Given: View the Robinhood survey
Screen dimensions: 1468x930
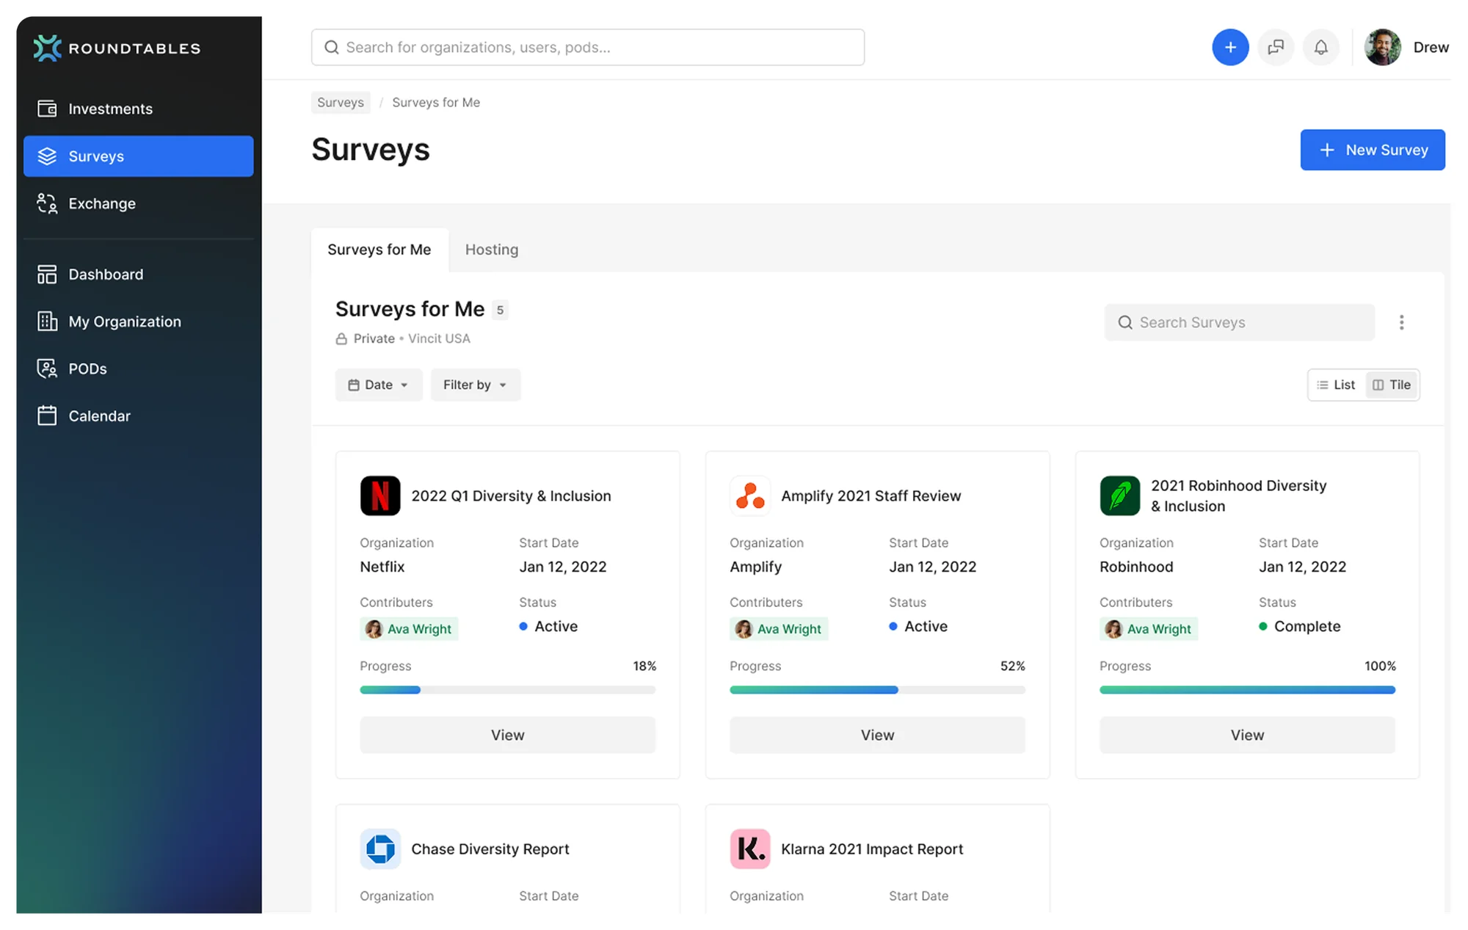Looking at the screenshot, I should pos(1248,735).
